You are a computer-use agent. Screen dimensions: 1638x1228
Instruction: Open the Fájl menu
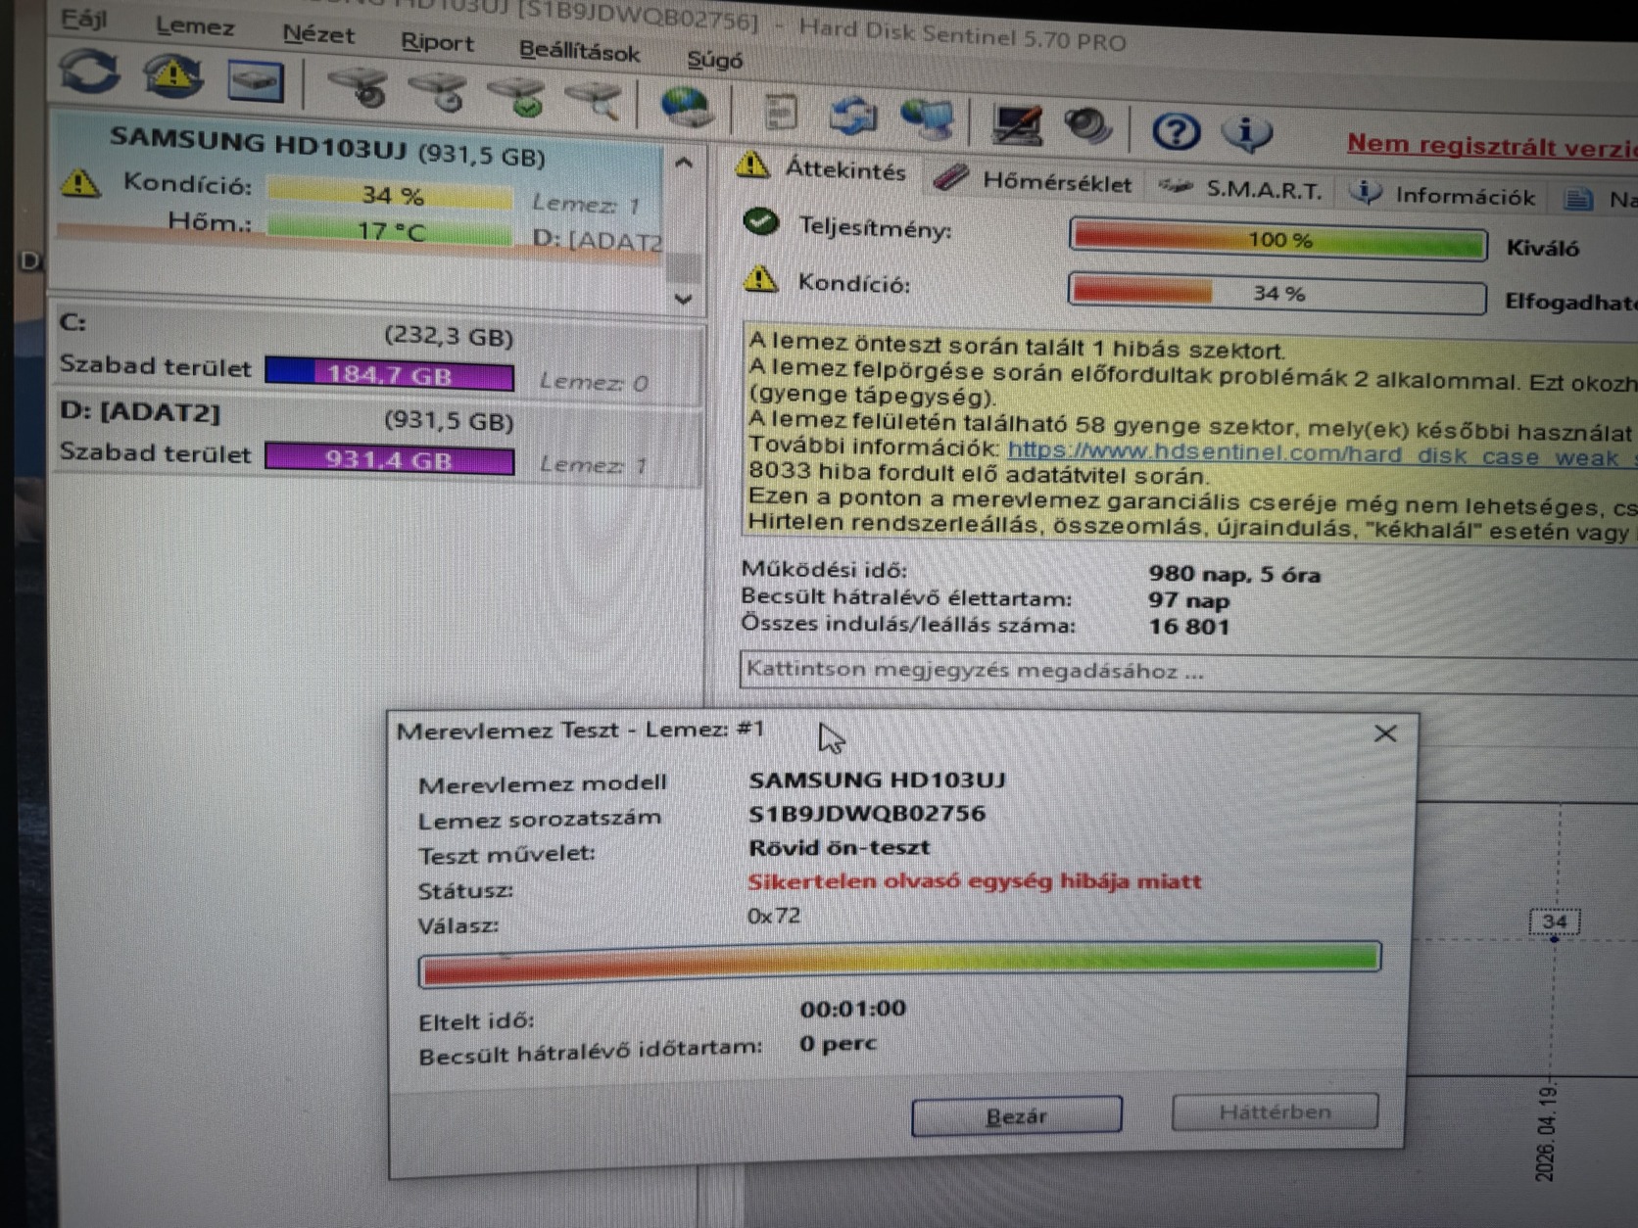(x=84, y=19)
